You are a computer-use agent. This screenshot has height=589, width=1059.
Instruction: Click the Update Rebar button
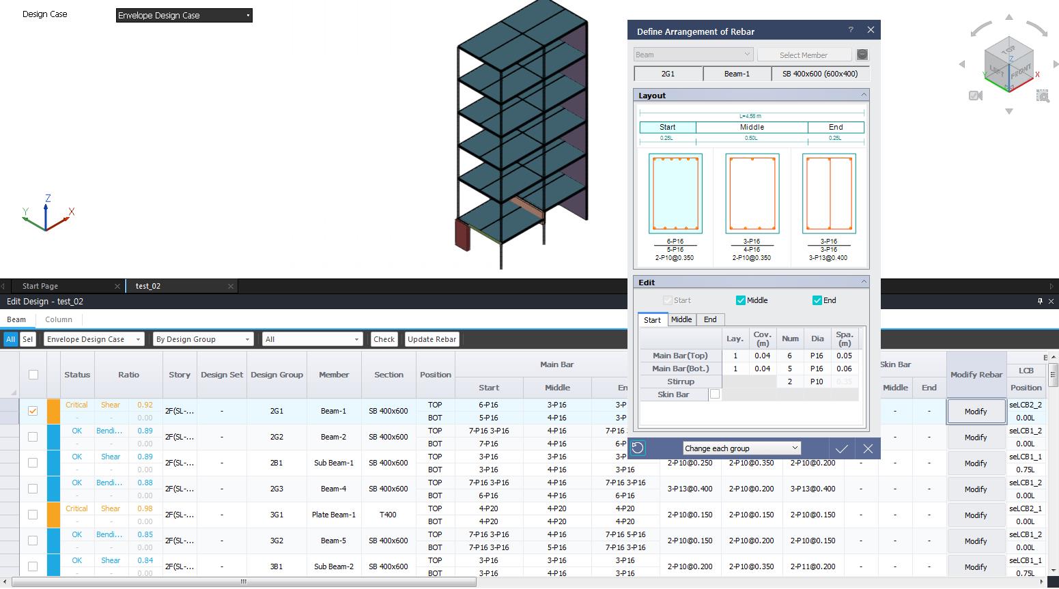(432, 339)
